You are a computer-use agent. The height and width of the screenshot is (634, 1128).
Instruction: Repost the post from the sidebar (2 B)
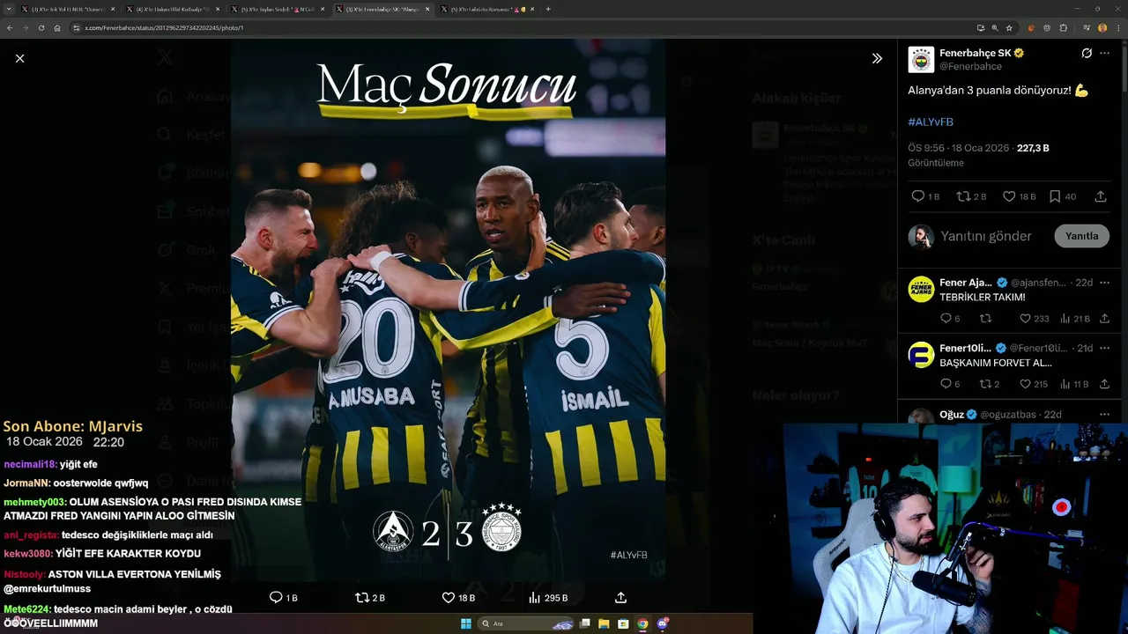[971, 196]
